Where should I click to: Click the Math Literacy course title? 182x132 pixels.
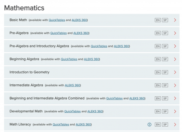coord(20,124)
